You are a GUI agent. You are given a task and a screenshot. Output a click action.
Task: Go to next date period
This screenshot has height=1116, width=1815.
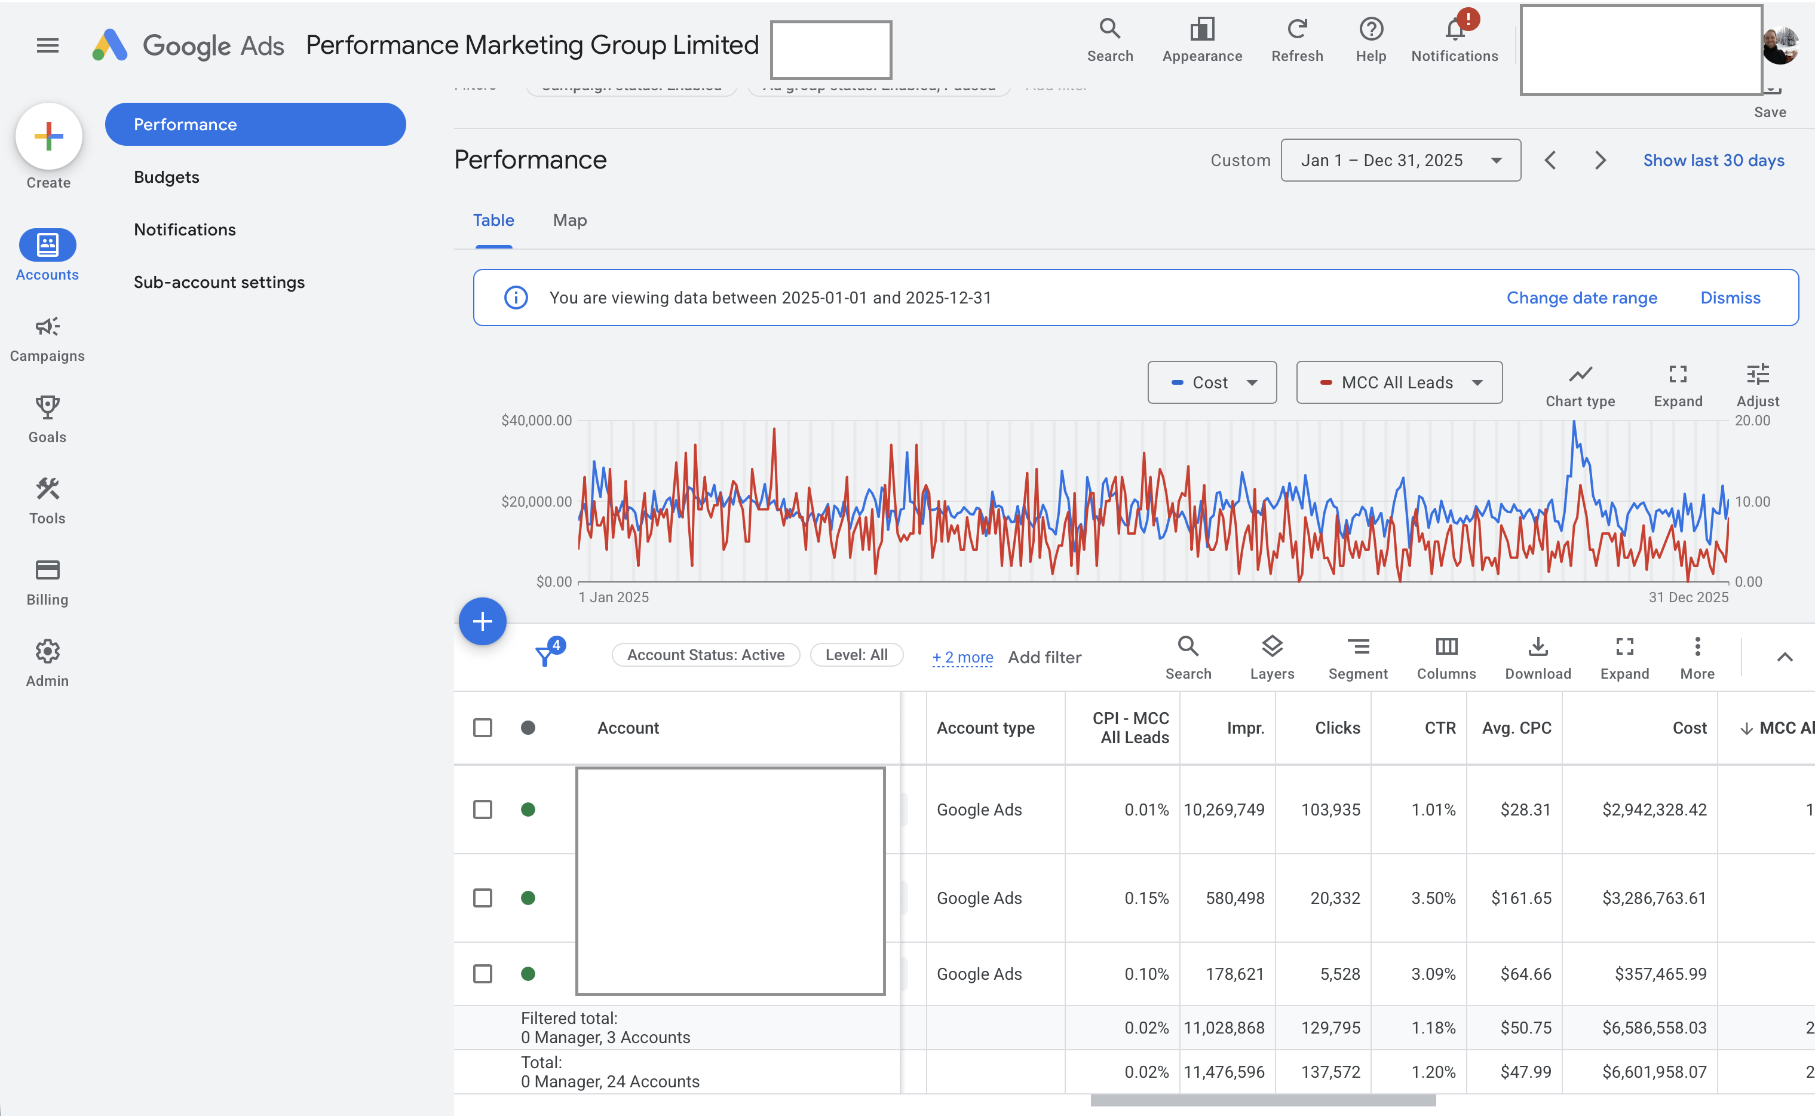1599,160
